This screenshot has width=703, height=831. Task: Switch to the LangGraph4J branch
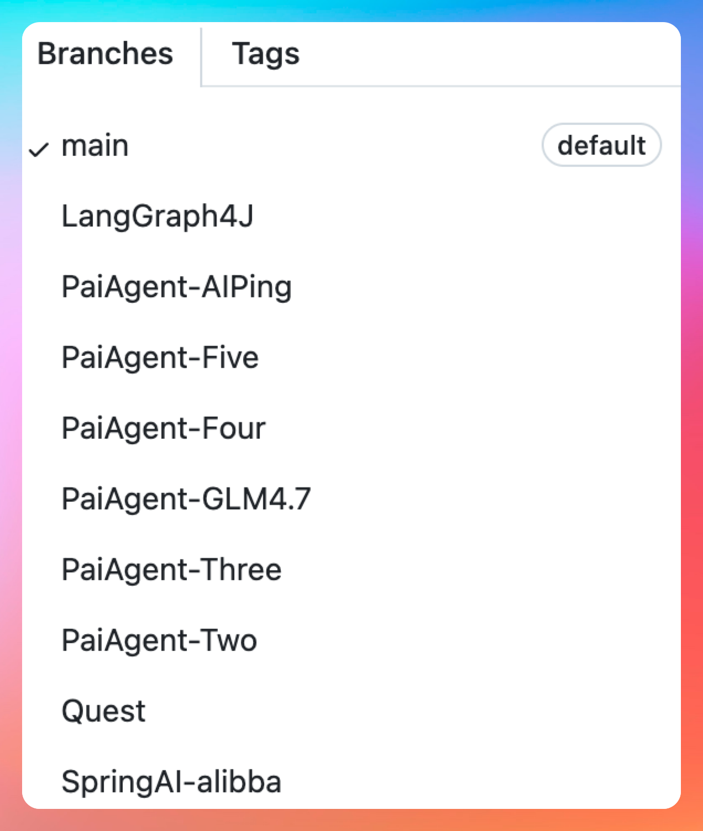click(158, 216)
